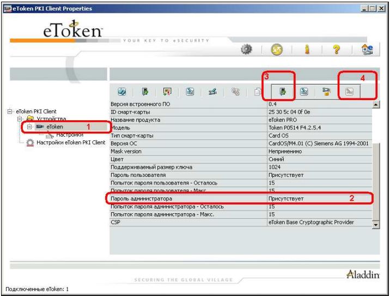This screenshot has width=390, height=296.
Task: Click the blue keypad icon in the framed toolbar group
Action: 304,92
